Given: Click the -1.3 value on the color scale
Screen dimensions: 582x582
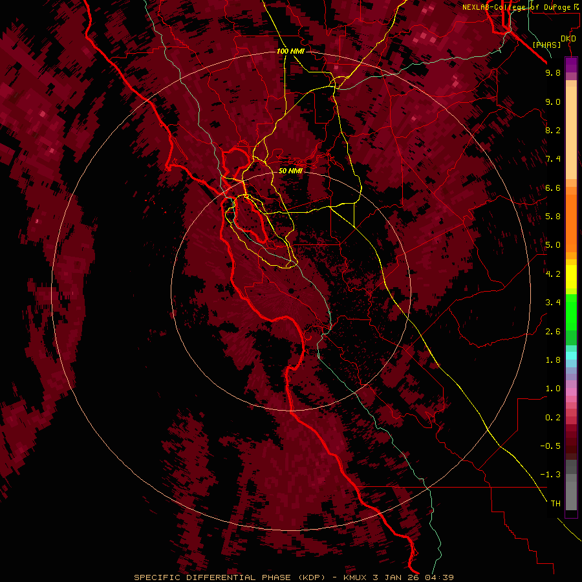Looking at the screenshot, I should (x=550, y=475).
